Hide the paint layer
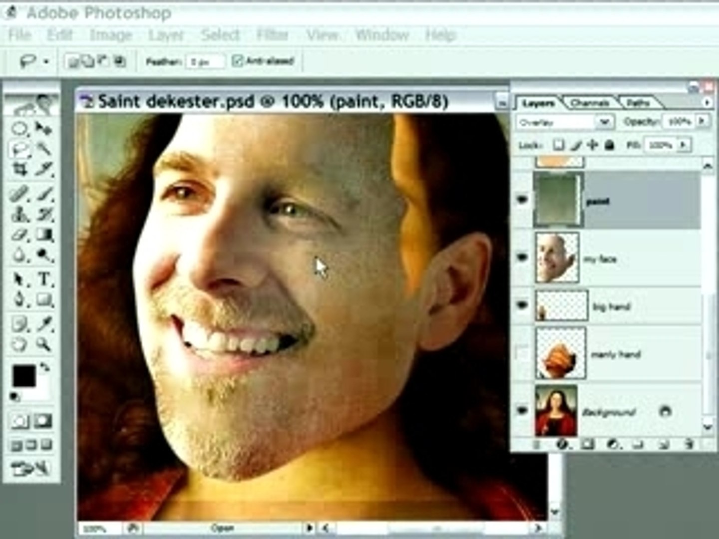The width and height of the screenshot is (719, 539). point(522,200)
